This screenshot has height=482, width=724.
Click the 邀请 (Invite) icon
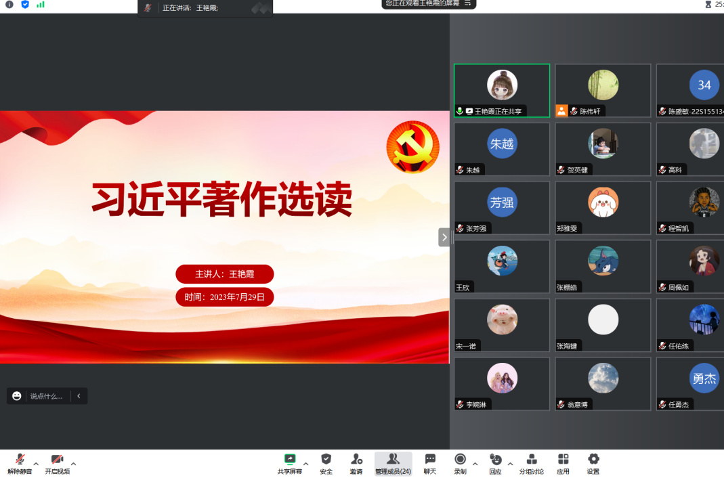coord(356,463)
